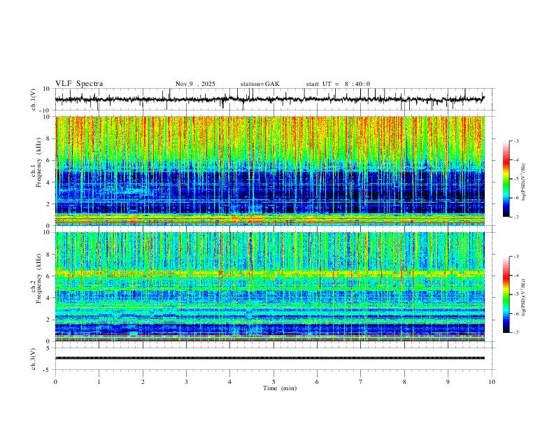Click the date label "Nov.9 , 2025"
Image resolution: width=554 pixels, height=428 pixels.
click(195, 84)
